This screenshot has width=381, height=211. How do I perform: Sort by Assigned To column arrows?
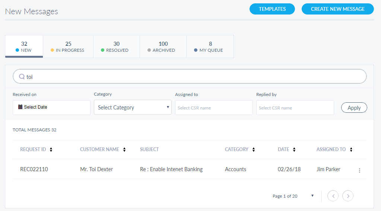[x=351, y=150]
